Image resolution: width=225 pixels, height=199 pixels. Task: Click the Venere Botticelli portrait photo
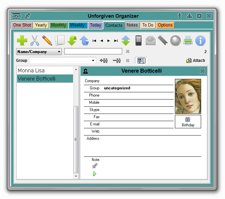[x=188, y=96]
